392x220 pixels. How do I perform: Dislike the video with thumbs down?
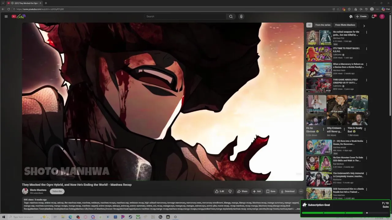[x=230, y=191]
